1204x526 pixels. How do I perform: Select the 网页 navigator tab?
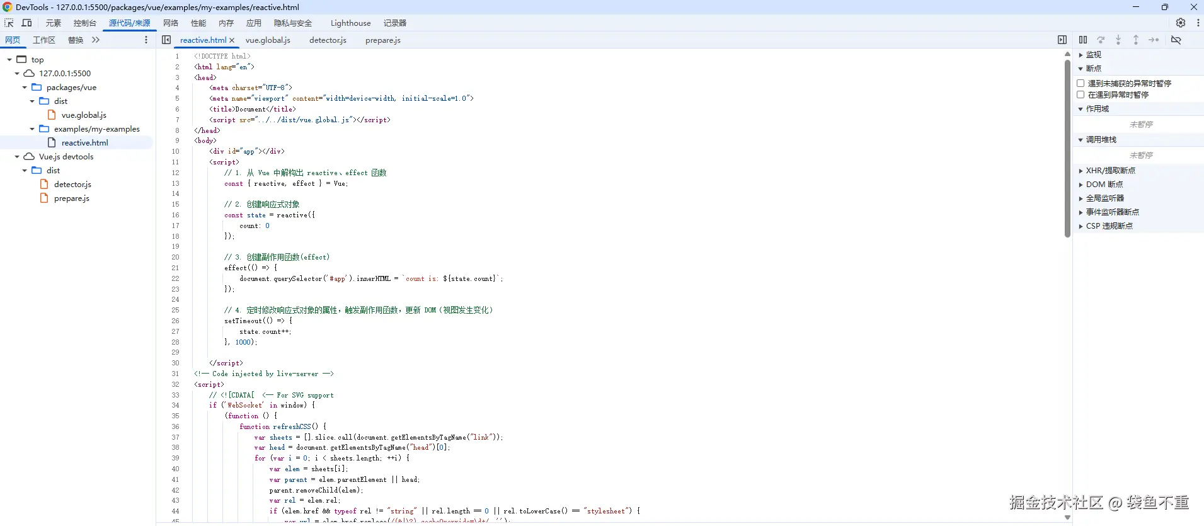[x=13, y=40]
